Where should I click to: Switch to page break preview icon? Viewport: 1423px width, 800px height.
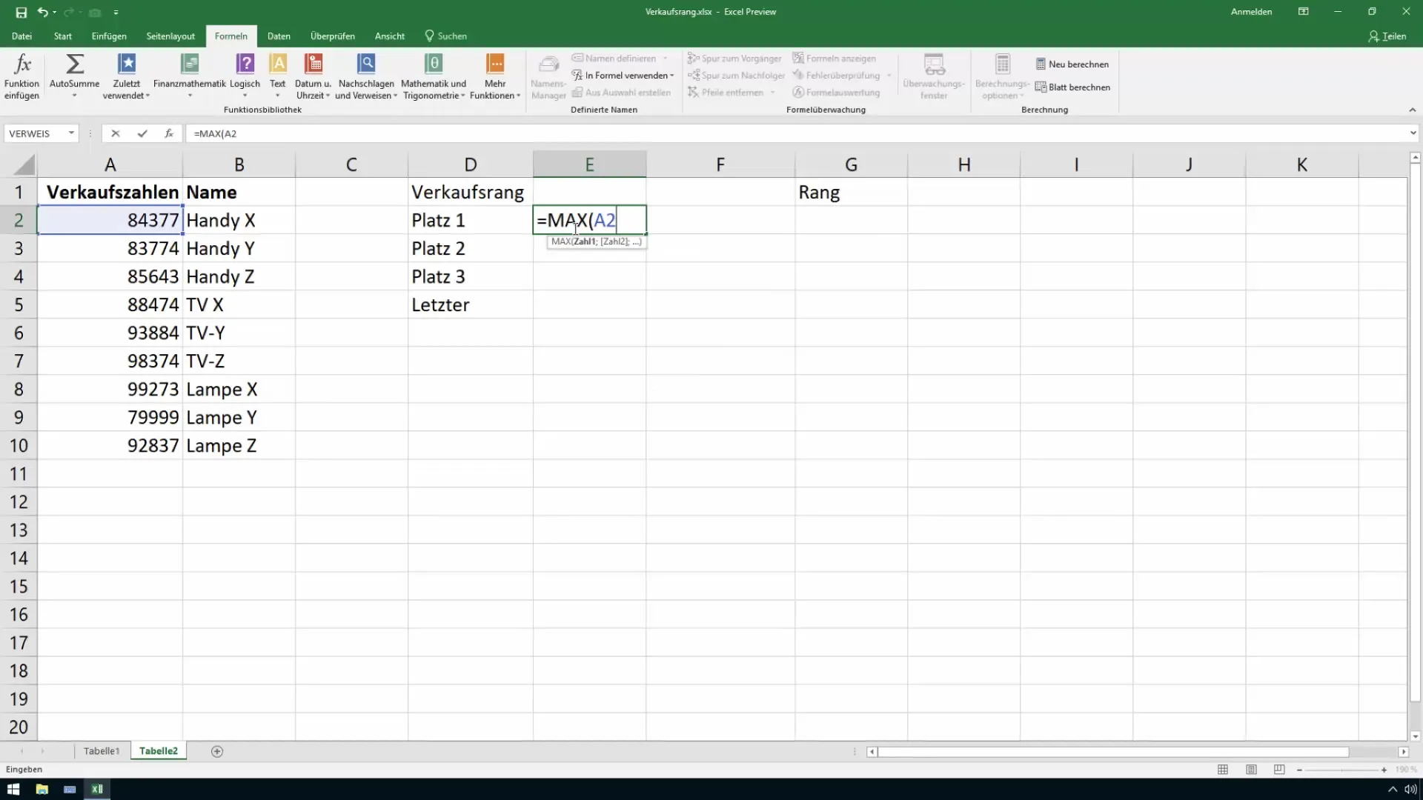tap(1279, 770)
